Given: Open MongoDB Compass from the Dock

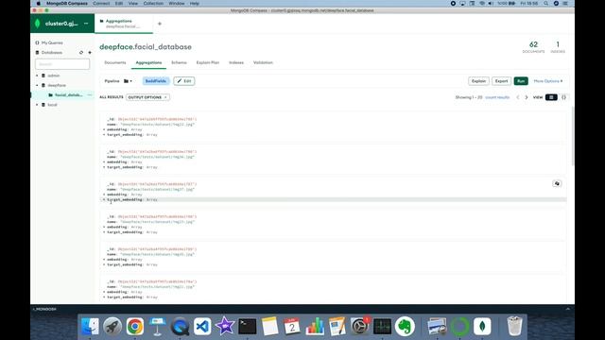Looking at the screenshot, I should click(482, 327).
